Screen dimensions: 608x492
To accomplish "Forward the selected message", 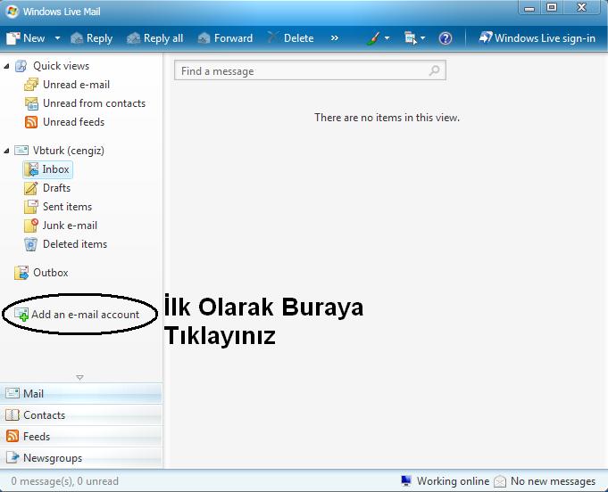I will point(225,38).
